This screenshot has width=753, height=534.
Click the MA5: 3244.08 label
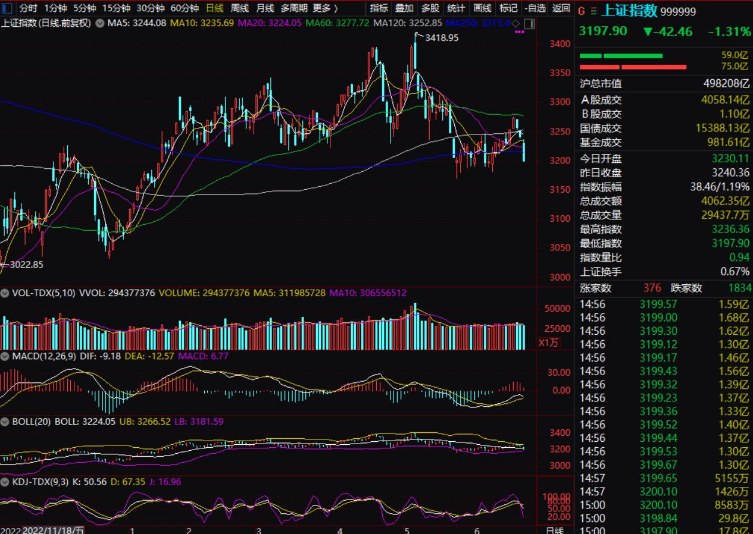138,23
